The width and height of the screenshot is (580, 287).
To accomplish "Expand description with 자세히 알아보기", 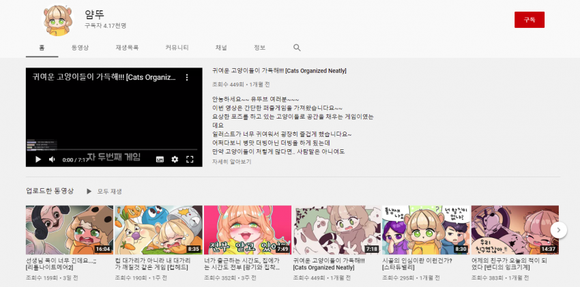I will point(231,162).
